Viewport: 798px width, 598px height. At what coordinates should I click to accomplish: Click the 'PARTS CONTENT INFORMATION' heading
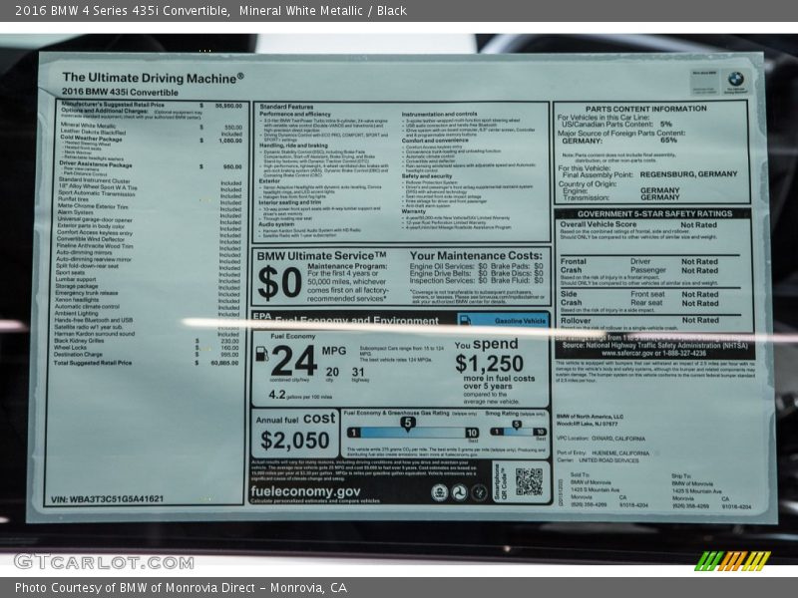click(x=645, y=109)
